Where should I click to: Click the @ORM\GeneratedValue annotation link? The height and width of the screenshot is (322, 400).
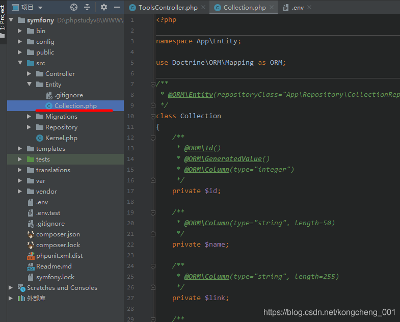[223, 159]
